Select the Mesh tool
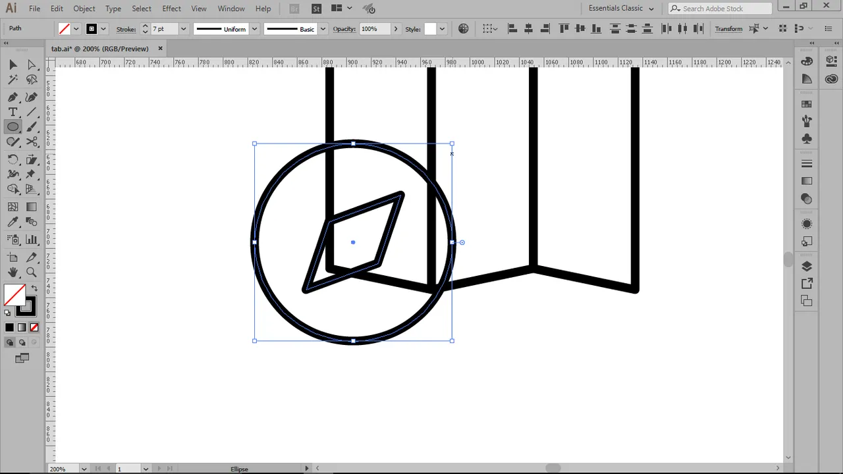Screen dimensions: 843x474 13,207
